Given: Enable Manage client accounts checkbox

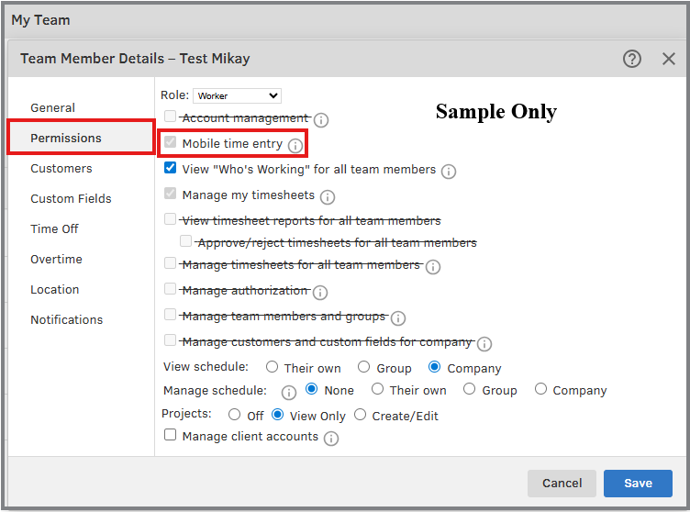Looking at the screenshot, I should (170, 436).
